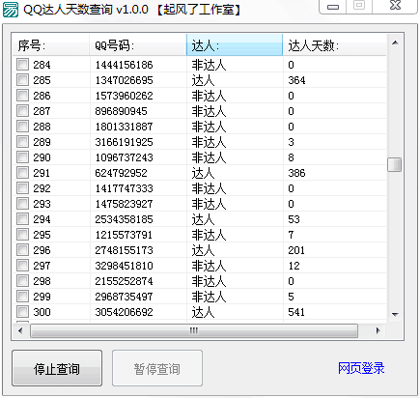The image size is (420, 398).
Task: Select the row with QQ number 2534358185
Action: click(200, 219)
